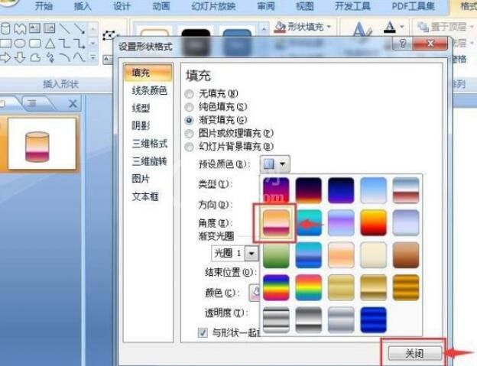
Task: Open the 颜色 color picker dropdown
Action: pos(255,293)
